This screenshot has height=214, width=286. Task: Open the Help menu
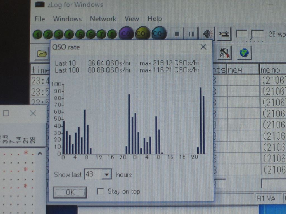click(155, 19)
